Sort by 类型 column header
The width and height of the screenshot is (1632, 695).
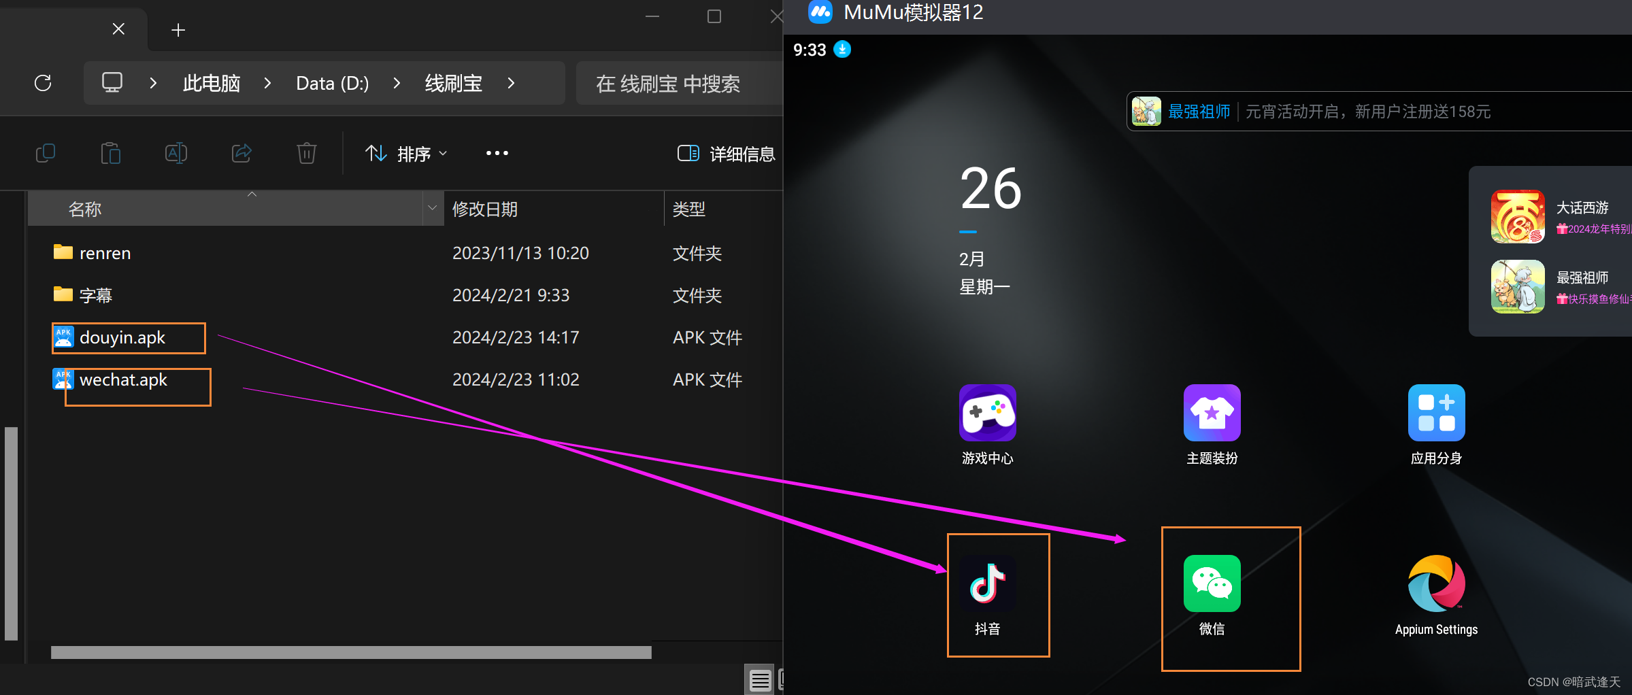724,209
